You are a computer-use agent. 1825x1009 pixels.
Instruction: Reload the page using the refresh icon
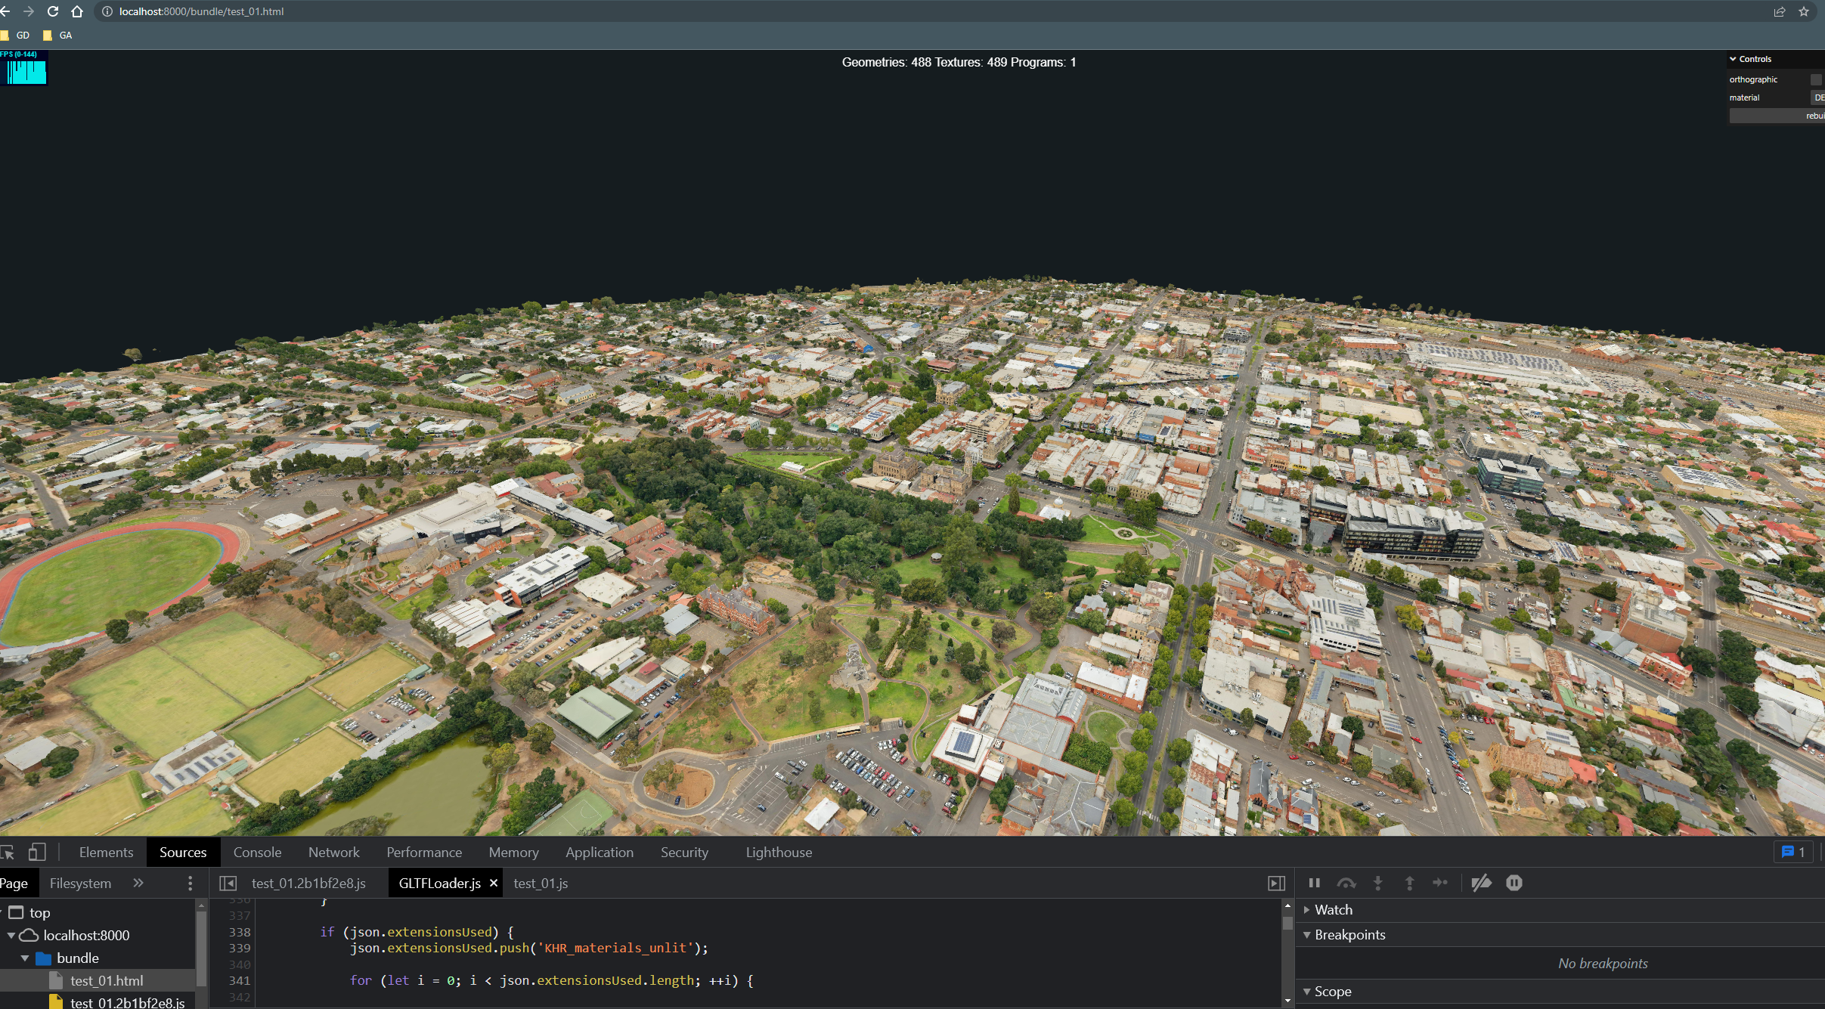coord(53,11)
